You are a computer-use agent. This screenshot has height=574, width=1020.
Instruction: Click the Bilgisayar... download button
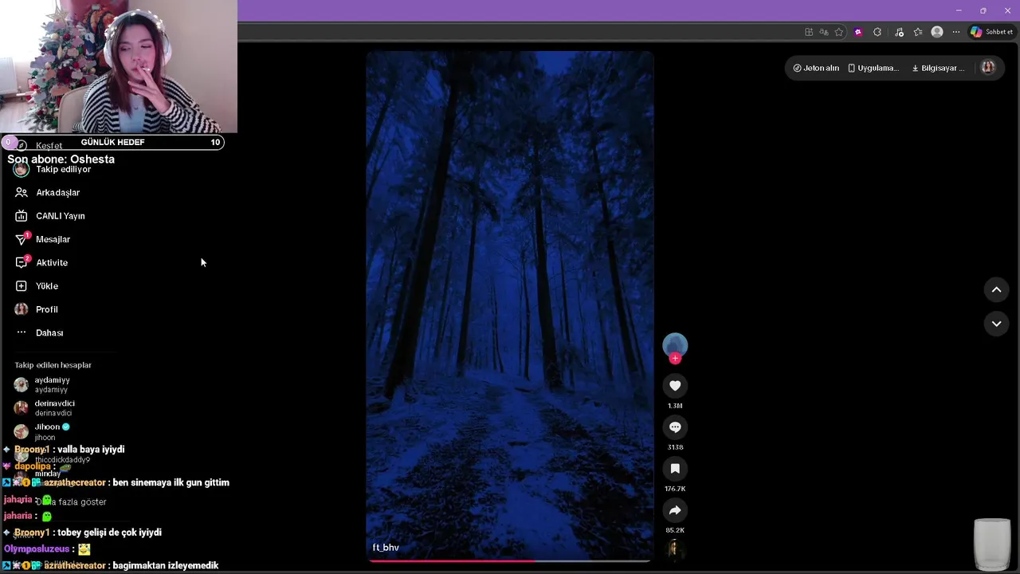pos(938,68)
